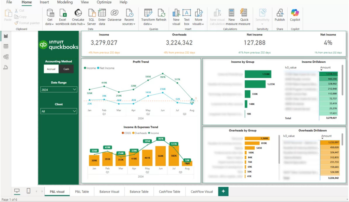
Task: Open the Copilot pane
Action: coord(295,13)
